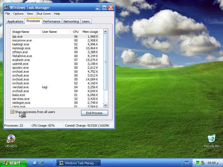
Task: Open the EN language bar indicator
Action: 186,163
